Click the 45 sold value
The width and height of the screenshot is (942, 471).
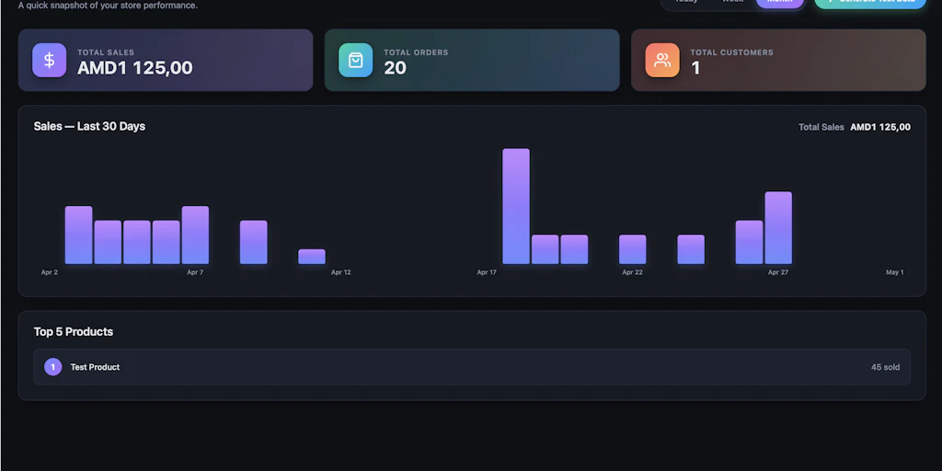coord(886,367)
